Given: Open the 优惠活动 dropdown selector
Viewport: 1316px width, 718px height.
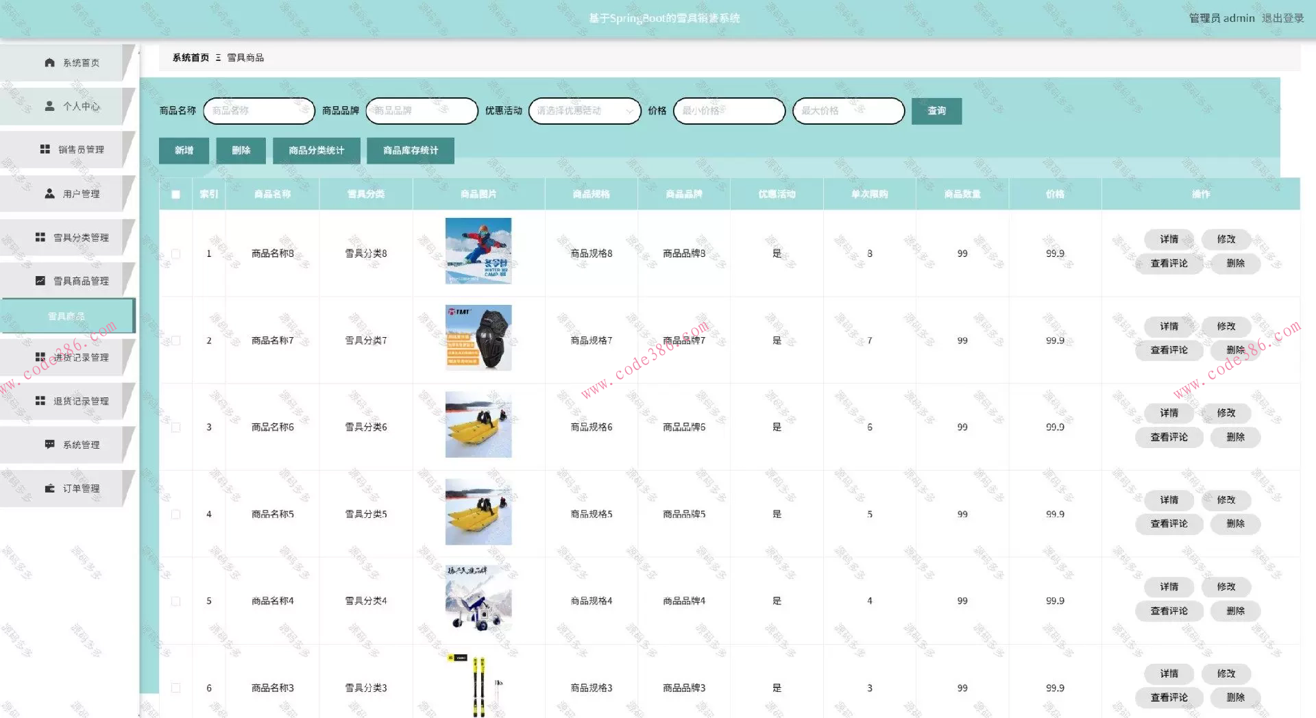Looking at the screenshot, I should point(585,111).
